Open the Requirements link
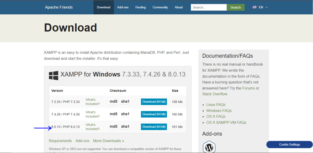This screenshot has width=313, height=153. click(60, 141)
